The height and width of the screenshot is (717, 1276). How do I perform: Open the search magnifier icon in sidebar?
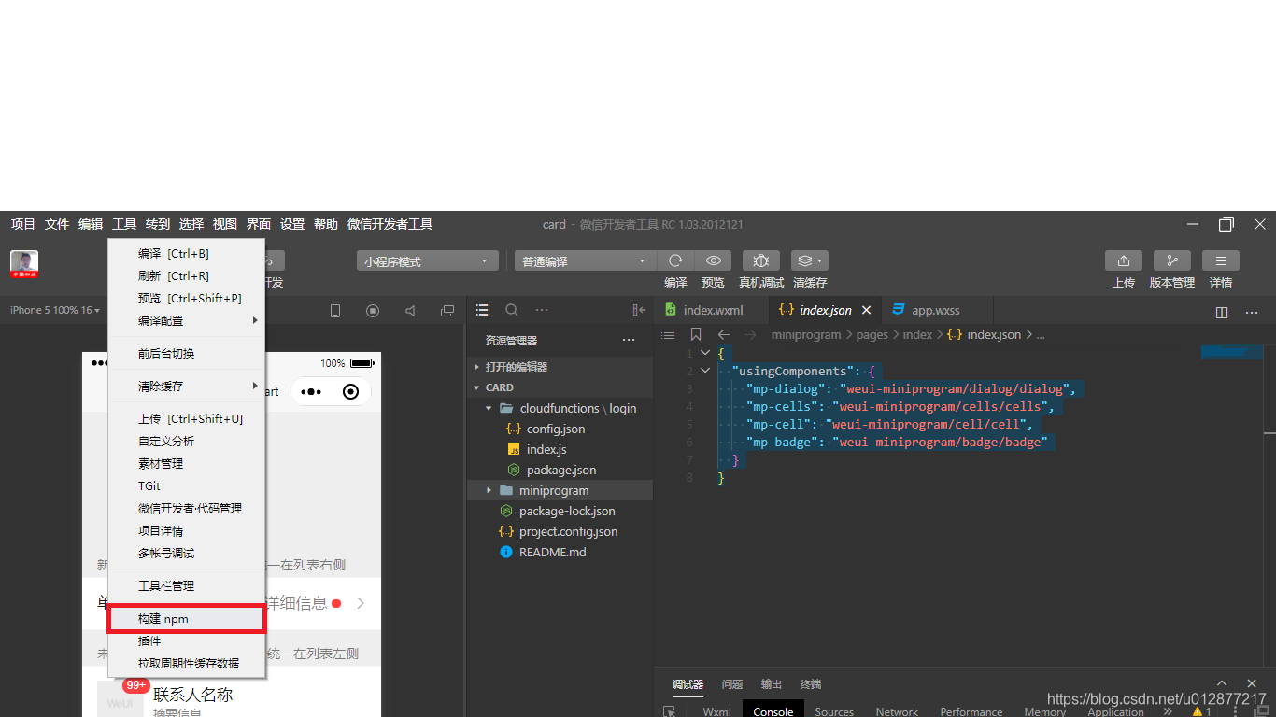pos(512,310)
